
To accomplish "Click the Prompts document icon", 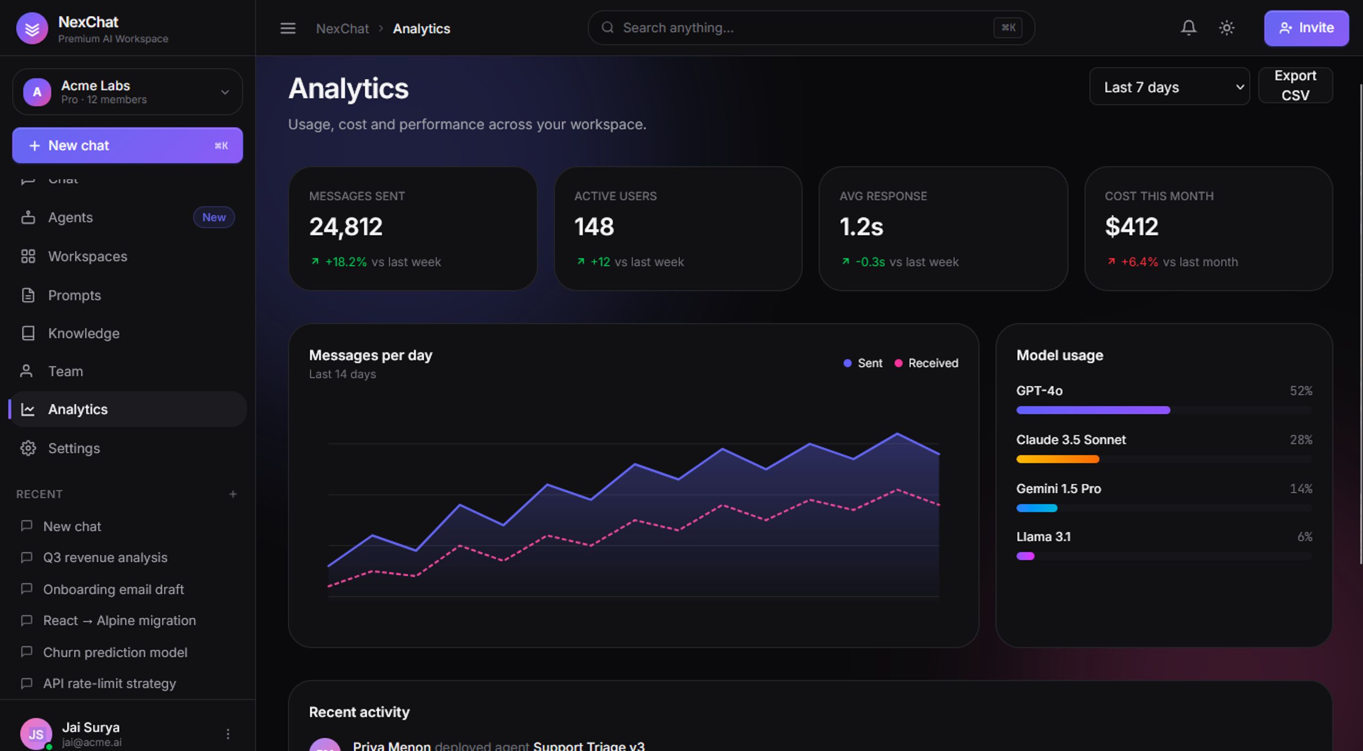I will (x=28, y=295).
